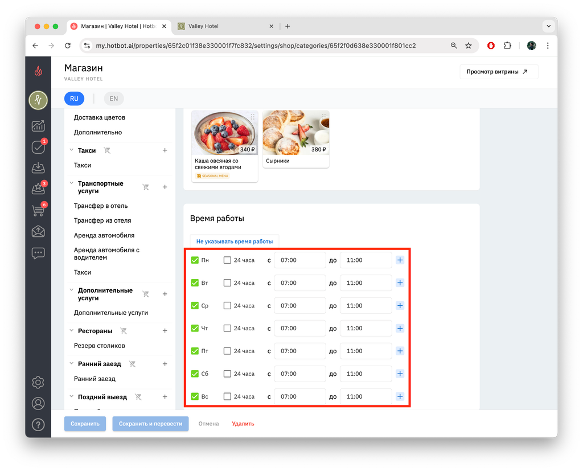Open Просмотр витрины storefront preview

point(499,72)
